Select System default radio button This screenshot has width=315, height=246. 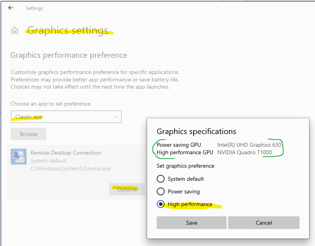[161, 179]
